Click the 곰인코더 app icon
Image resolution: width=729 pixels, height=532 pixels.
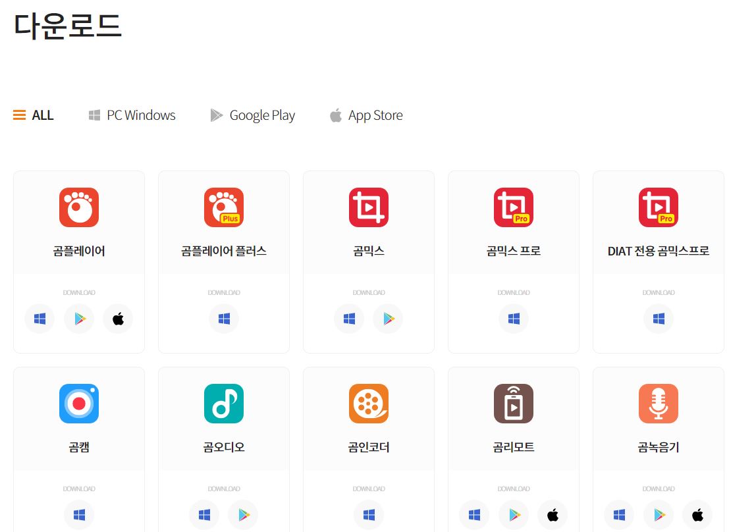[369, 404]
